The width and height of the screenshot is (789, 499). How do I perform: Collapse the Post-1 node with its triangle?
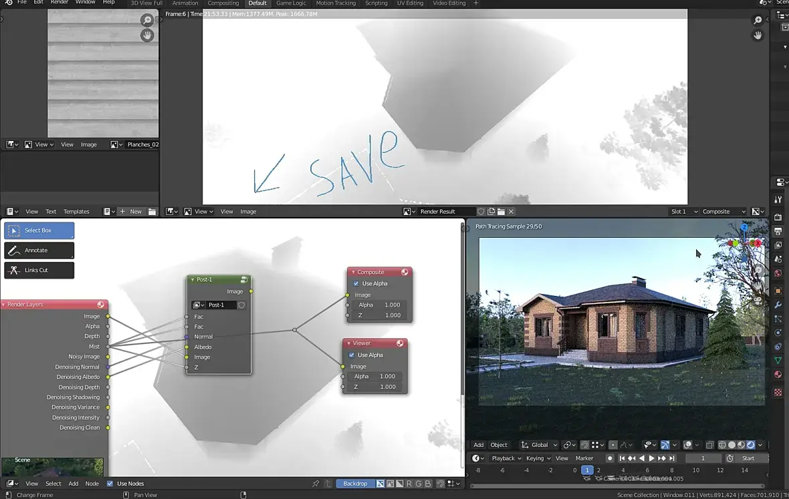point(192,279)
